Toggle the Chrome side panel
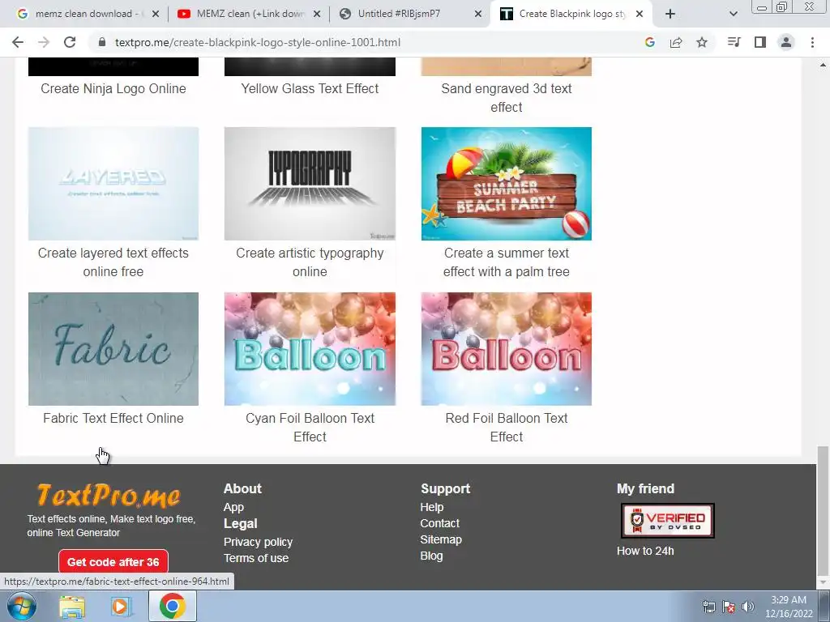This screenshot has height=622, width=830. [760, 42]
